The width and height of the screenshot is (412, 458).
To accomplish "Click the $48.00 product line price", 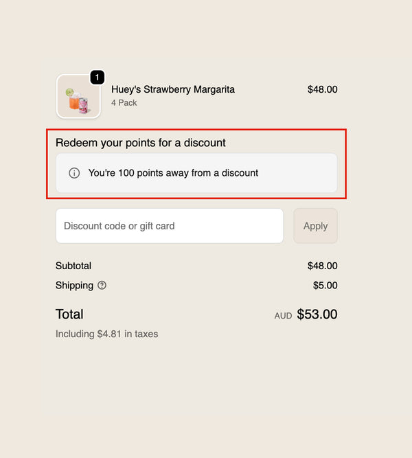I will (322, 89).
